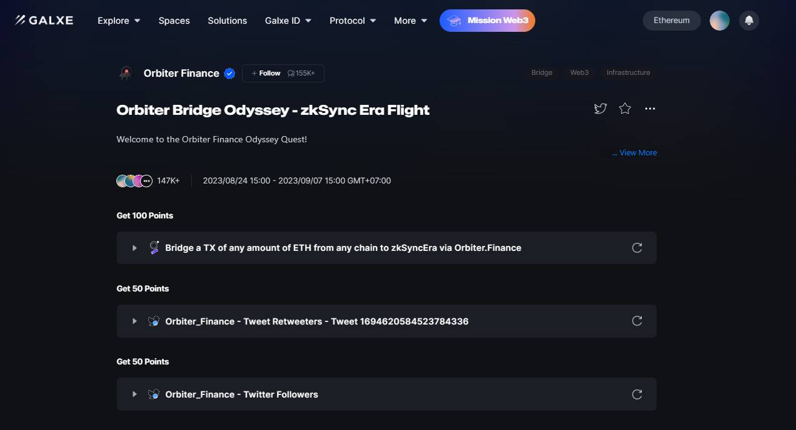Open the user profile avatar
The image size is (796, 430).
tap(720, 21)
